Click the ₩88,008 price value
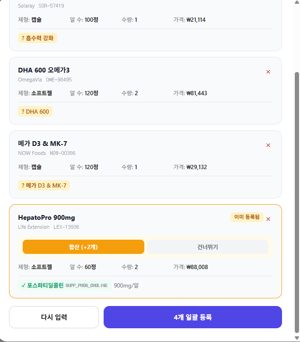Image resolution: width=300 pixels, height=342 pixels. [197, 267]
